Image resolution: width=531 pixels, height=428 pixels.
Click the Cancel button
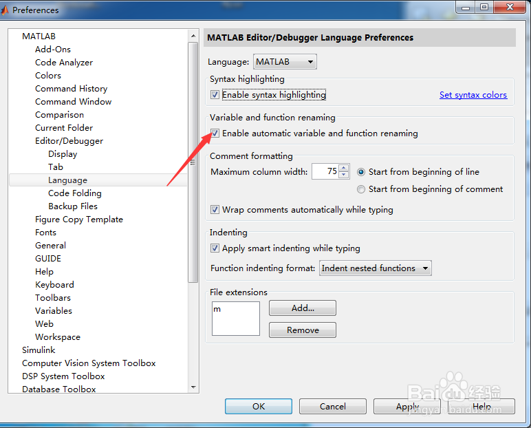coord(332,406)
